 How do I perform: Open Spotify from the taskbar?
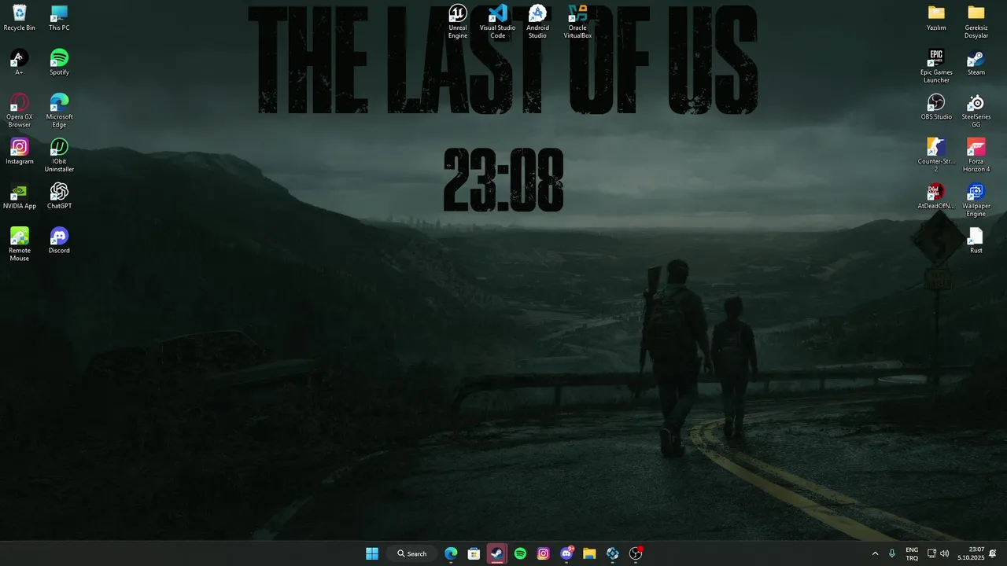(520, 553)
